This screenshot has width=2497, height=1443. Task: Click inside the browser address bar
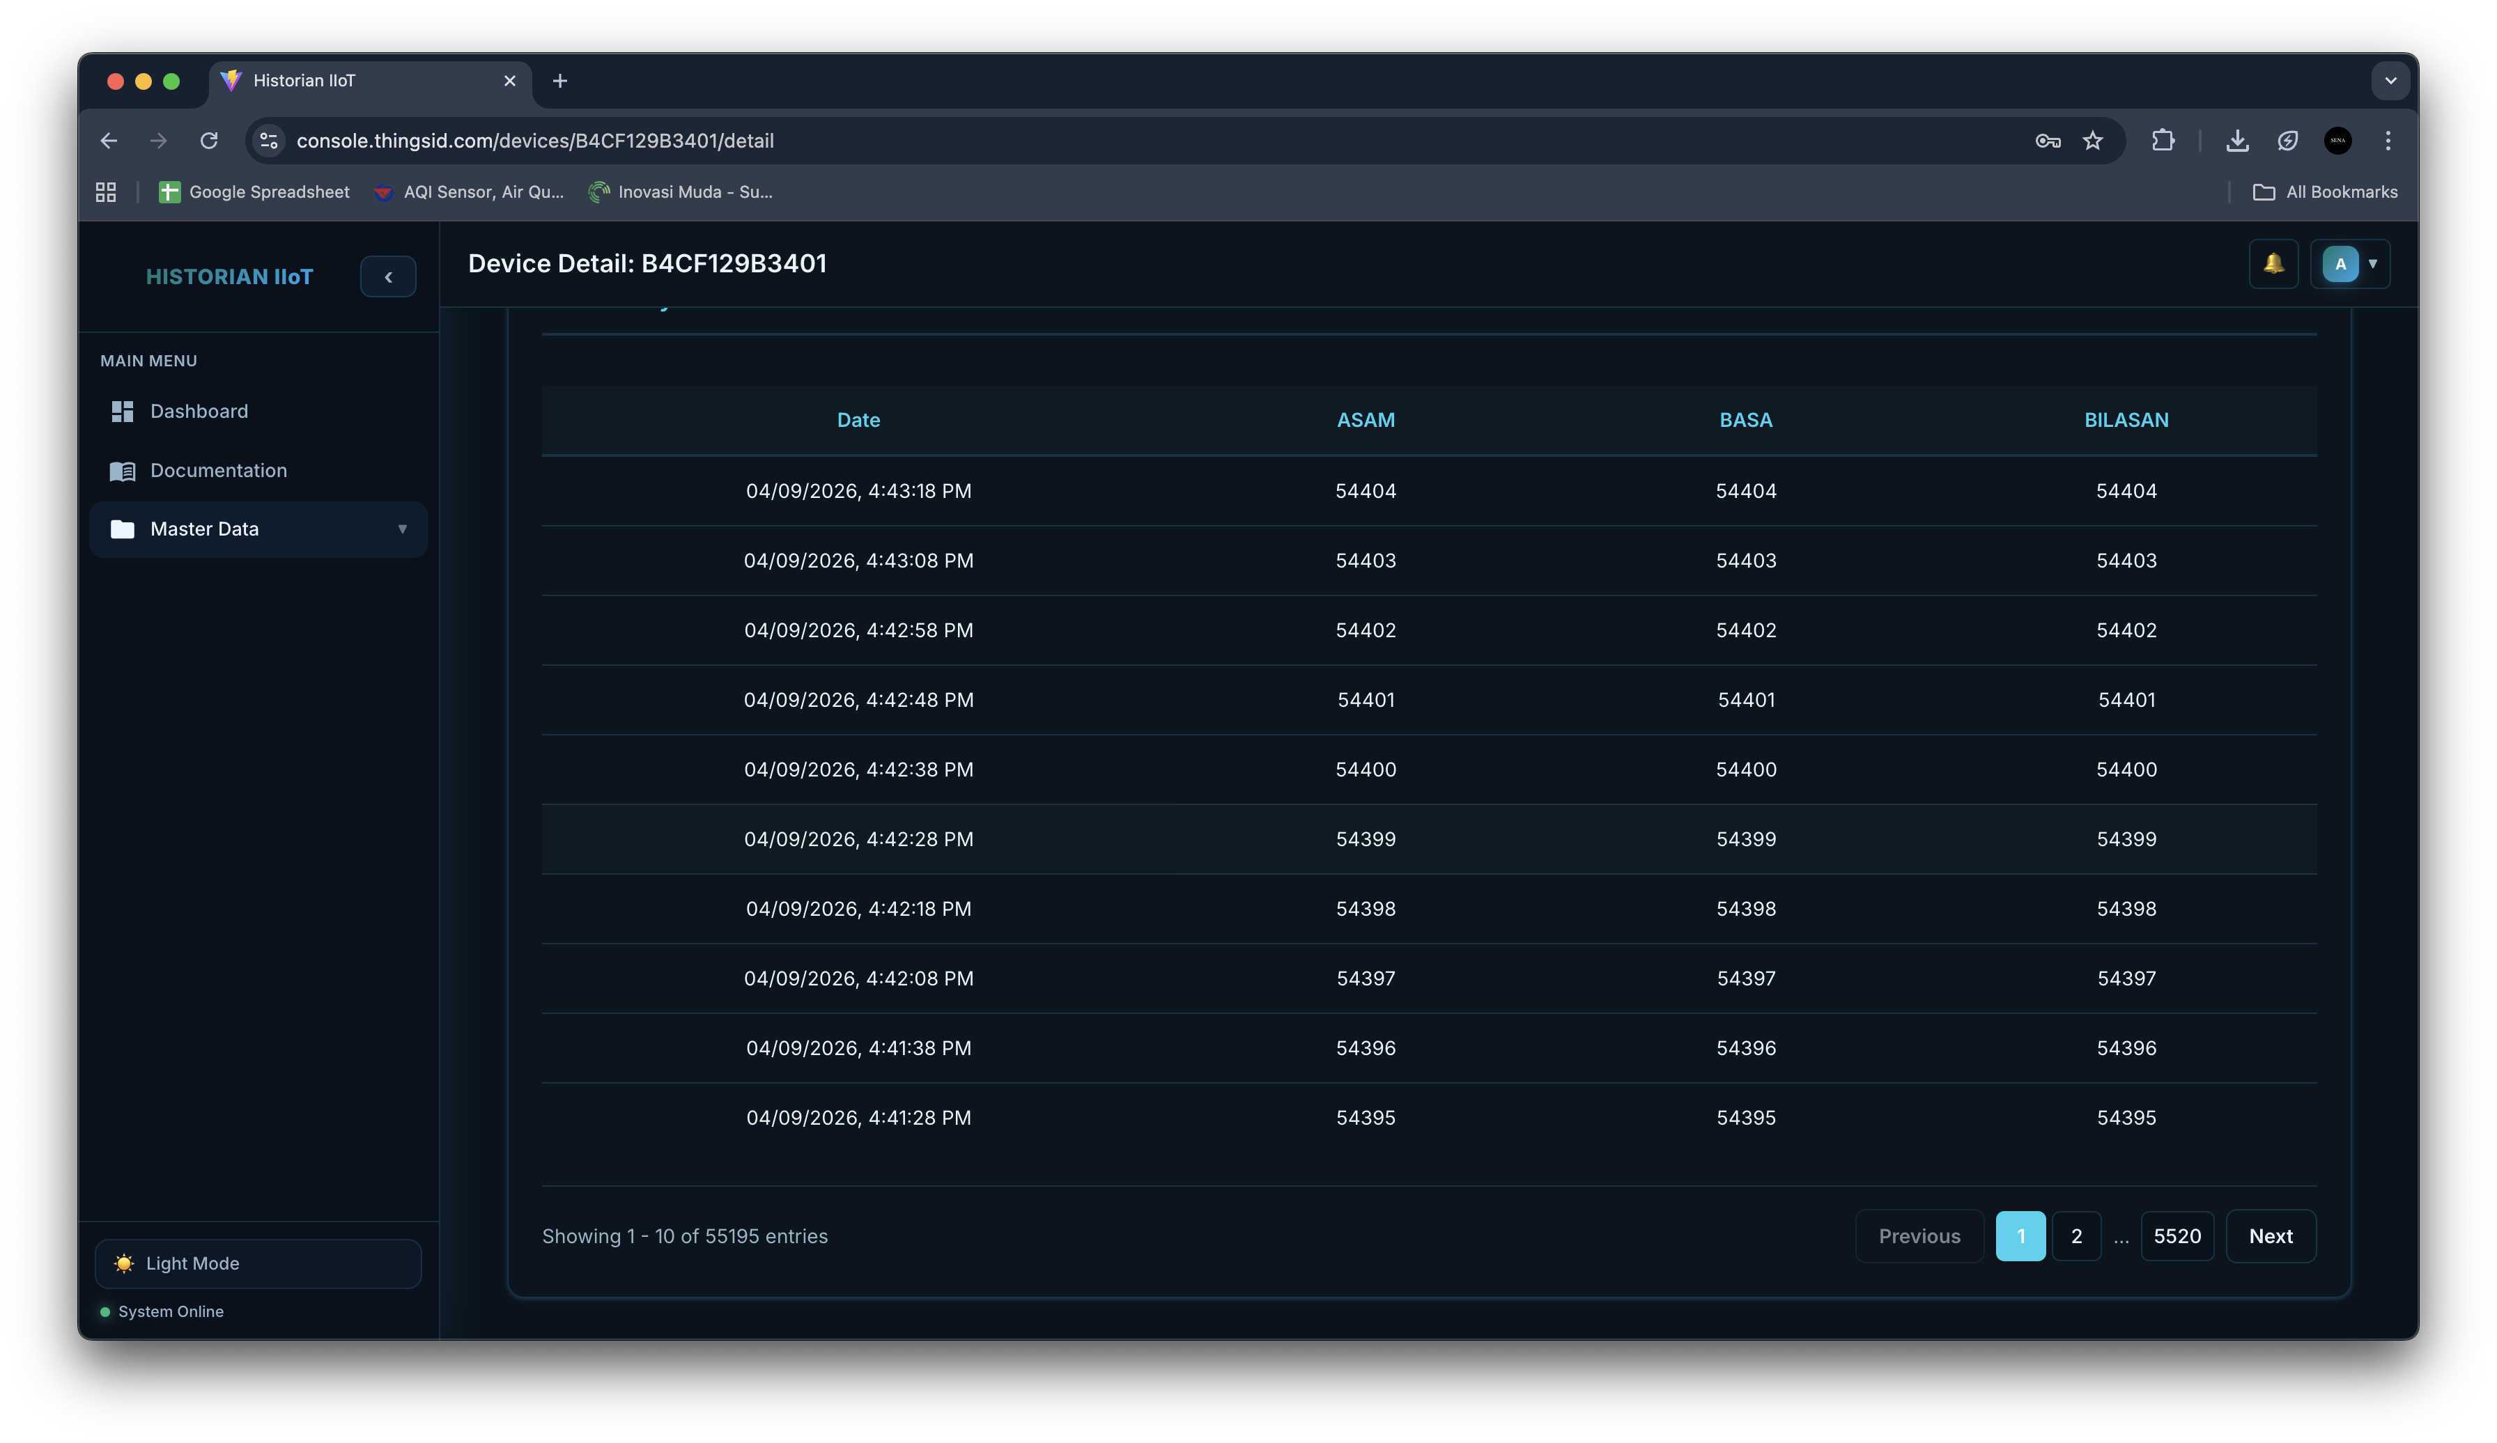pyautogui.click(x=694, y=141)
